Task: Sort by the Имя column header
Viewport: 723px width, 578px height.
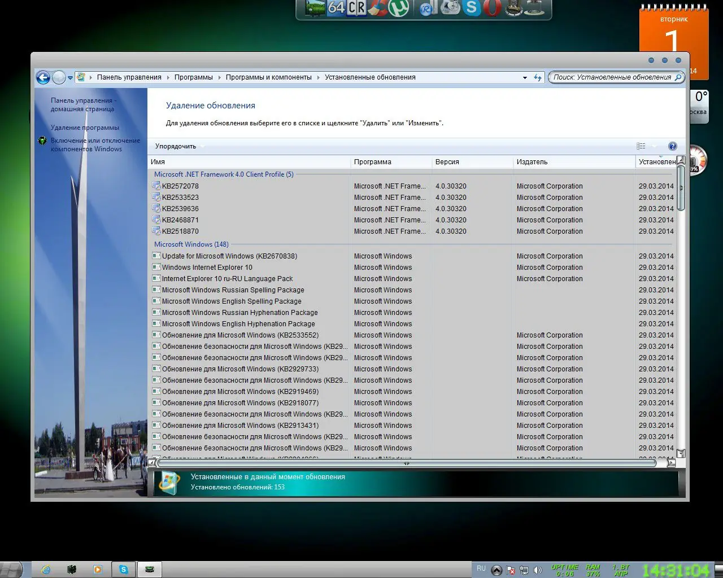Action: pos(249,162)
